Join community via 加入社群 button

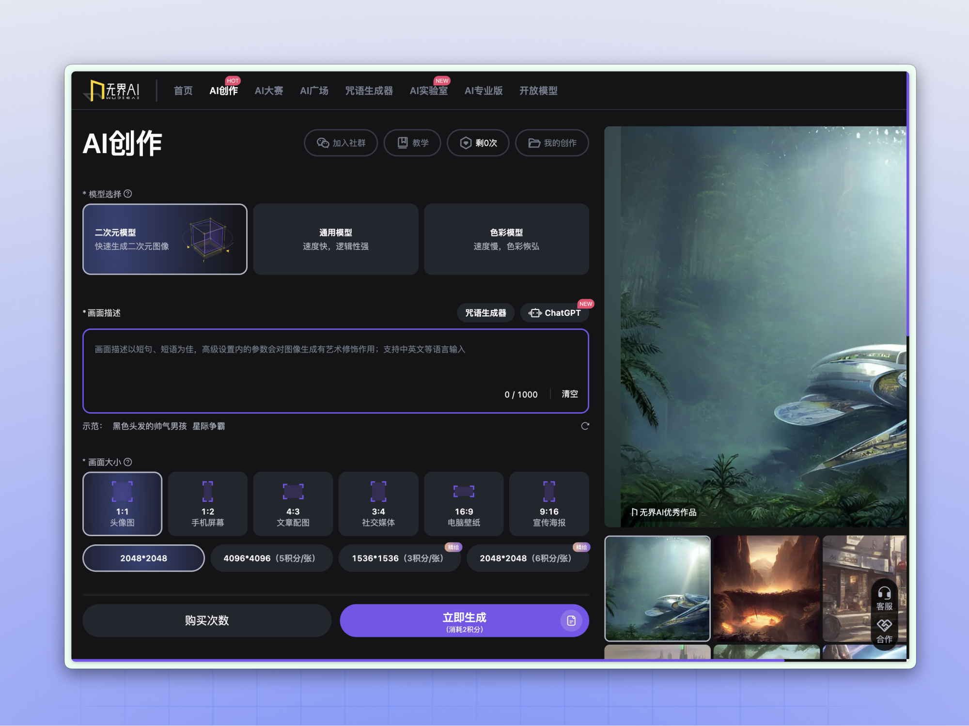point(341,143)
